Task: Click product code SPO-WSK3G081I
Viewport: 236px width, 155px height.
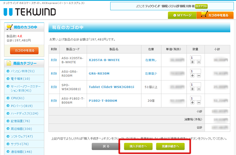Action: 71,87
